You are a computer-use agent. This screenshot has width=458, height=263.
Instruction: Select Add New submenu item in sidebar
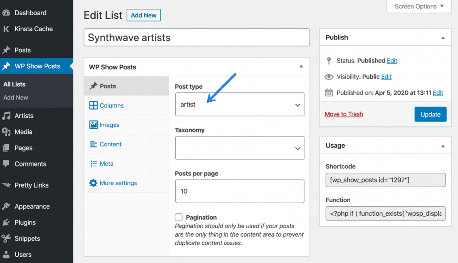[x=16, y=97]
